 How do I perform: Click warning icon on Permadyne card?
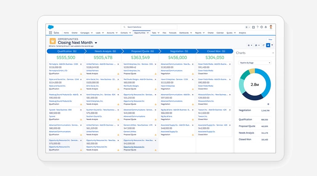(x=81, y=74)
